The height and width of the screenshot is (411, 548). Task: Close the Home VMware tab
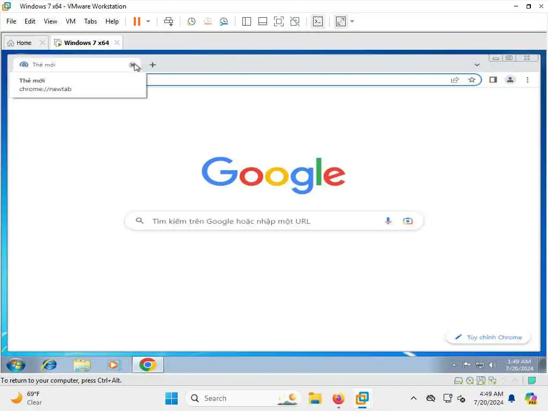coord(42,43)
